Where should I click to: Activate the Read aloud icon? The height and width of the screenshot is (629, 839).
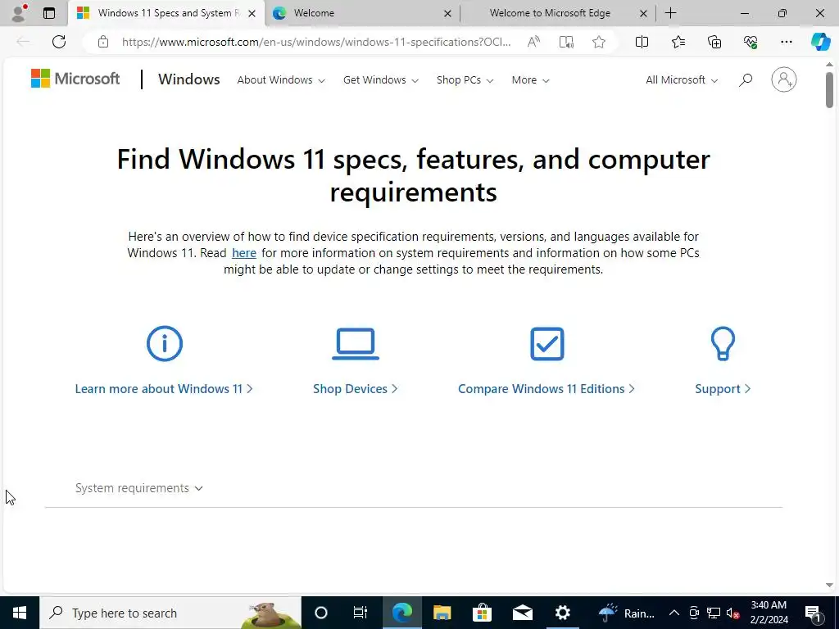click(x=533, y=42)
